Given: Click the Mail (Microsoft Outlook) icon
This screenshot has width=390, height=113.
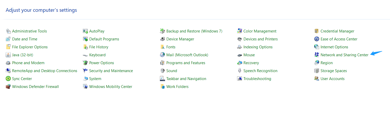Looking at the screenshot, I should click(x=162, y=55).
